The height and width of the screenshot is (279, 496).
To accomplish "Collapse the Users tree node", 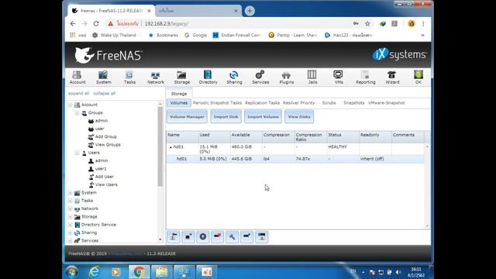I will [x=77, y=153].
